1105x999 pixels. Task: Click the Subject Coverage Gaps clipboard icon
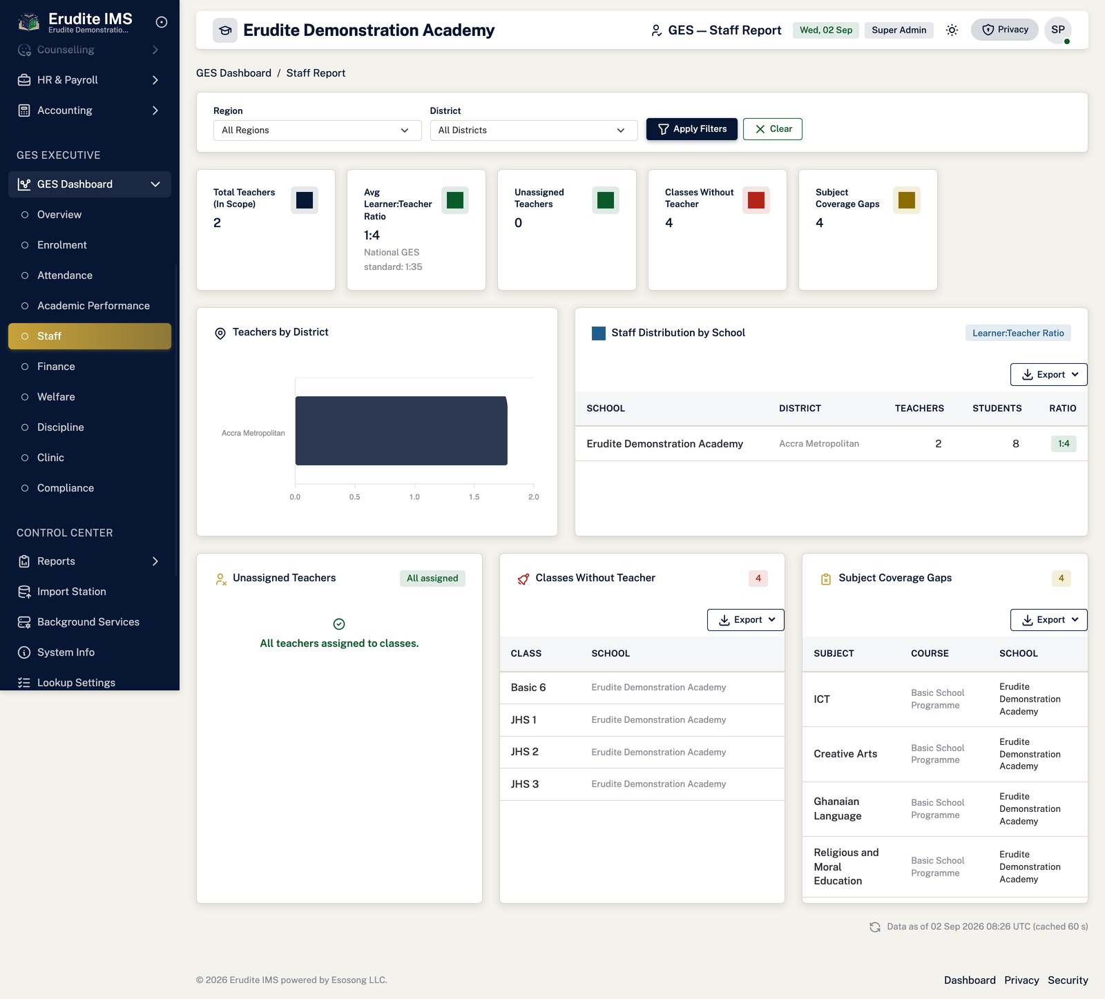[x=826, y=579]
